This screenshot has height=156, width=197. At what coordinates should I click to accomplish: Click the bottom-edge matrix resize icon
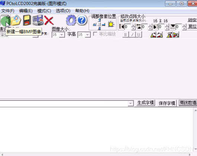pos(173,27)
